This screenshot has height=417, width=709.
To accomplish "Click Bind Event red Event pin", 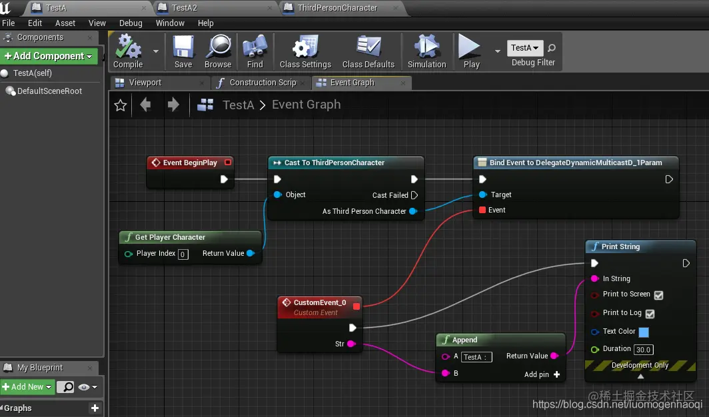I will tap(482, 210).
